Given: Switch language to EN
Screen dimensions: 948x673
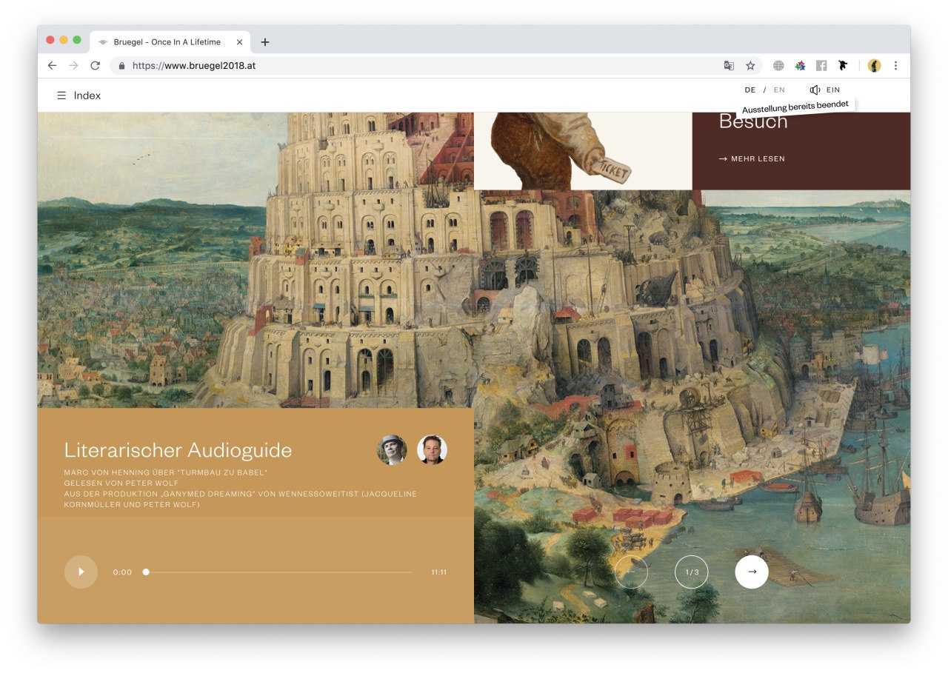Looking at the screenshot, I should 779,90.
